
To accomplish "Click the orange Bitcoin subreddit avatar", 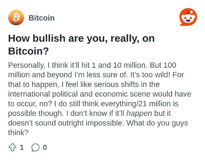I will (x=16, y=17).
